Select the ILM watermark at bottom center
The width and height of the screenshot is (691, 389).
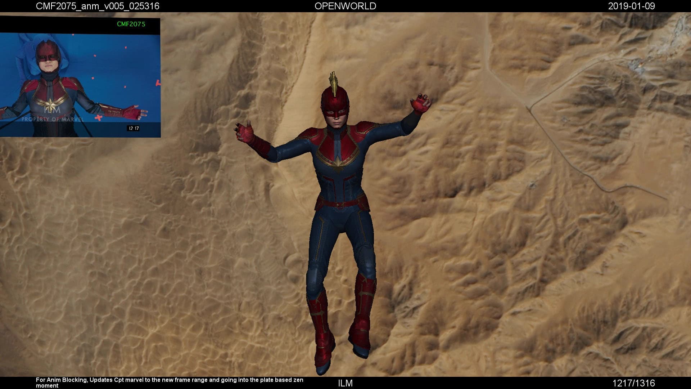coord(345,380)
